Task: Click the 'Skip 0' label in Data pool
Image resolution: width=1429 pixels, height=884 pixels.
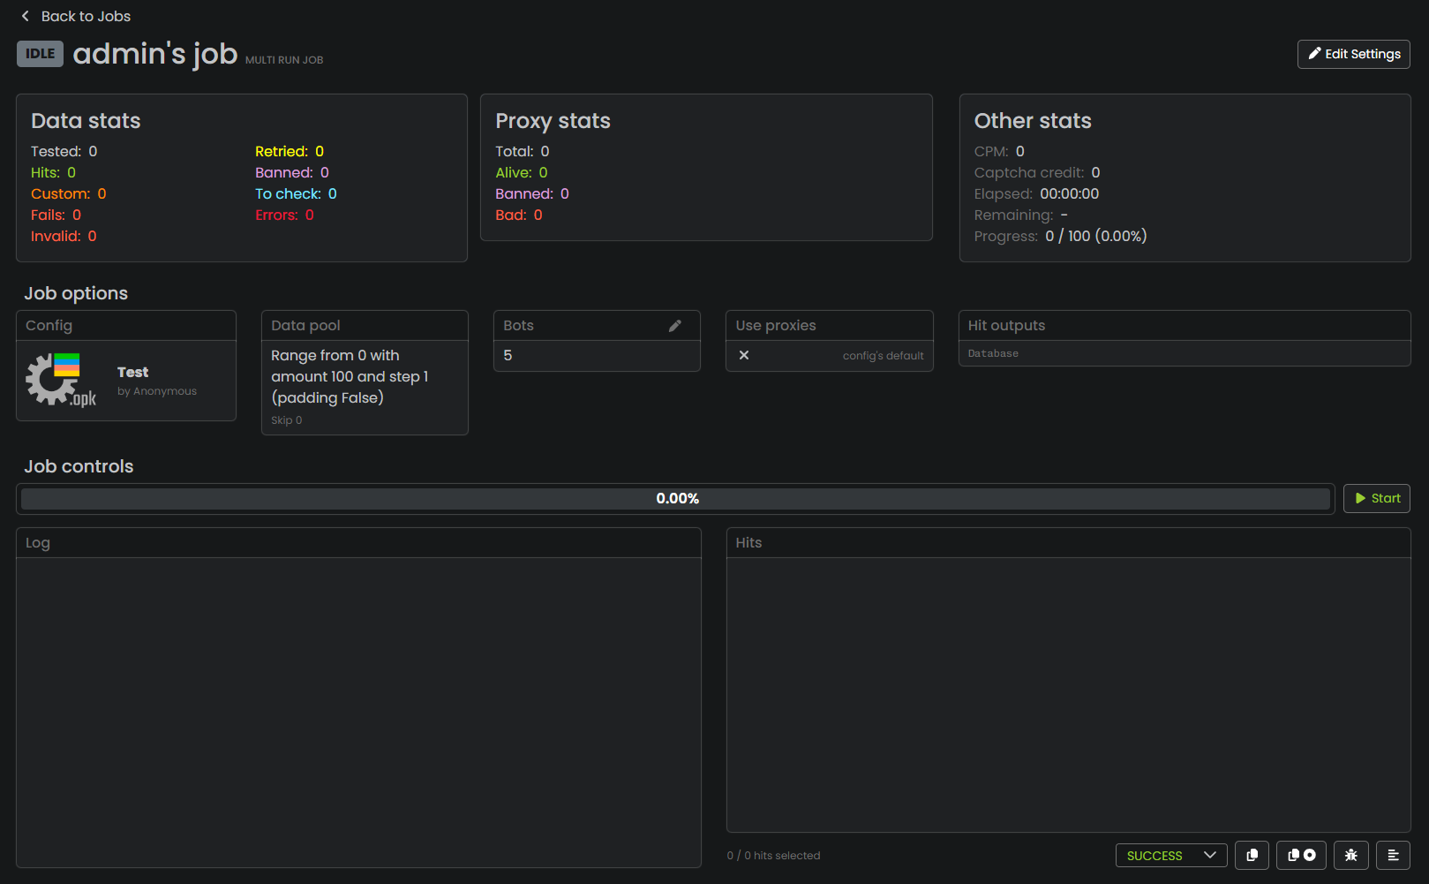Action: click(286, 420)
